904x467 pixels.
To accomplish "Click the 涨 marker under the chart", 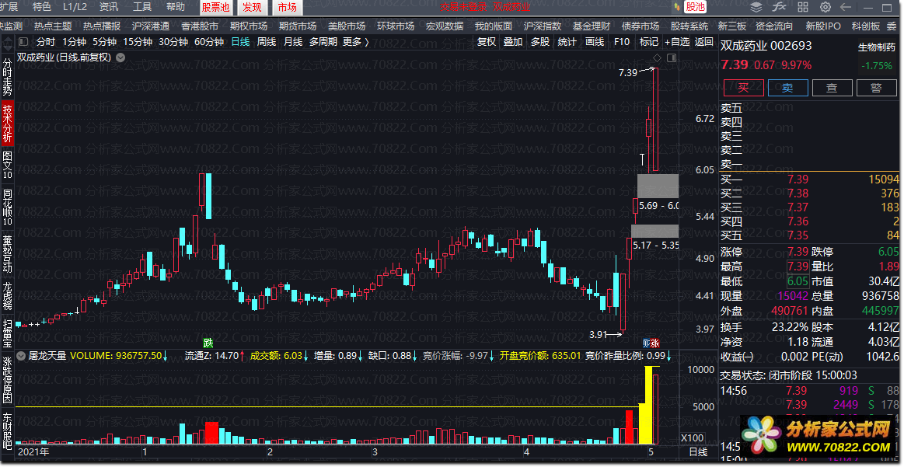I will pyautogui.click(x=655, y=342).
